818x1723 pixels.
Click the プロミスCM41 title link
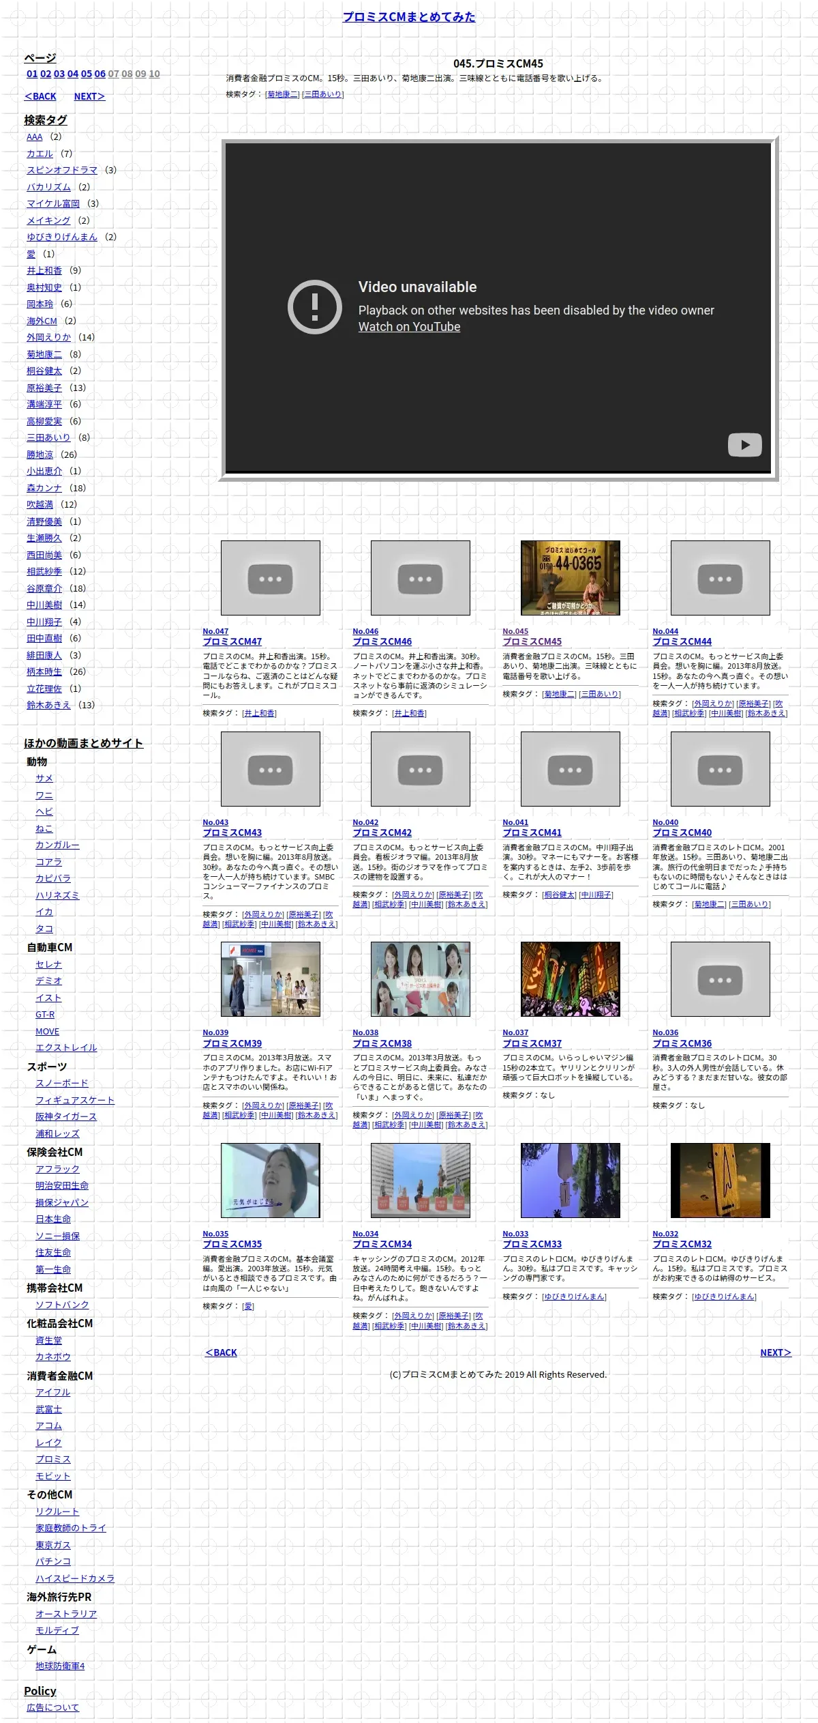point(532,832)
